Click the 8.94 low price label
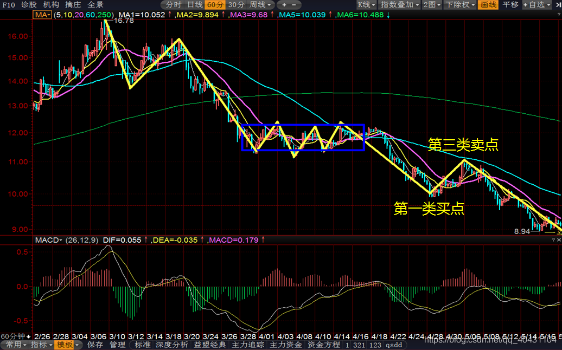Image resolution: width=562 pixels, height=350 pixels. 522,231
